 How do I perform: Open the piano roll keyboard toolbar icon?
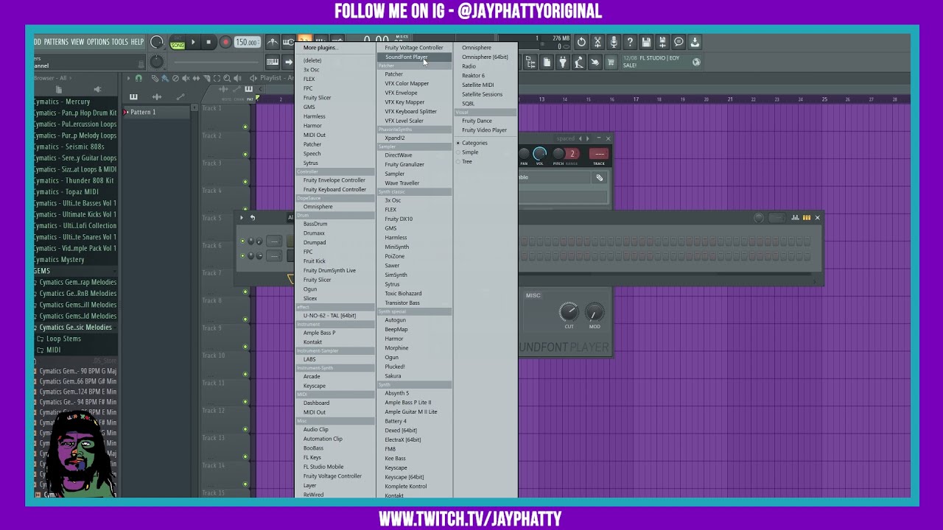pyautogui.click(x=272, y=62)
